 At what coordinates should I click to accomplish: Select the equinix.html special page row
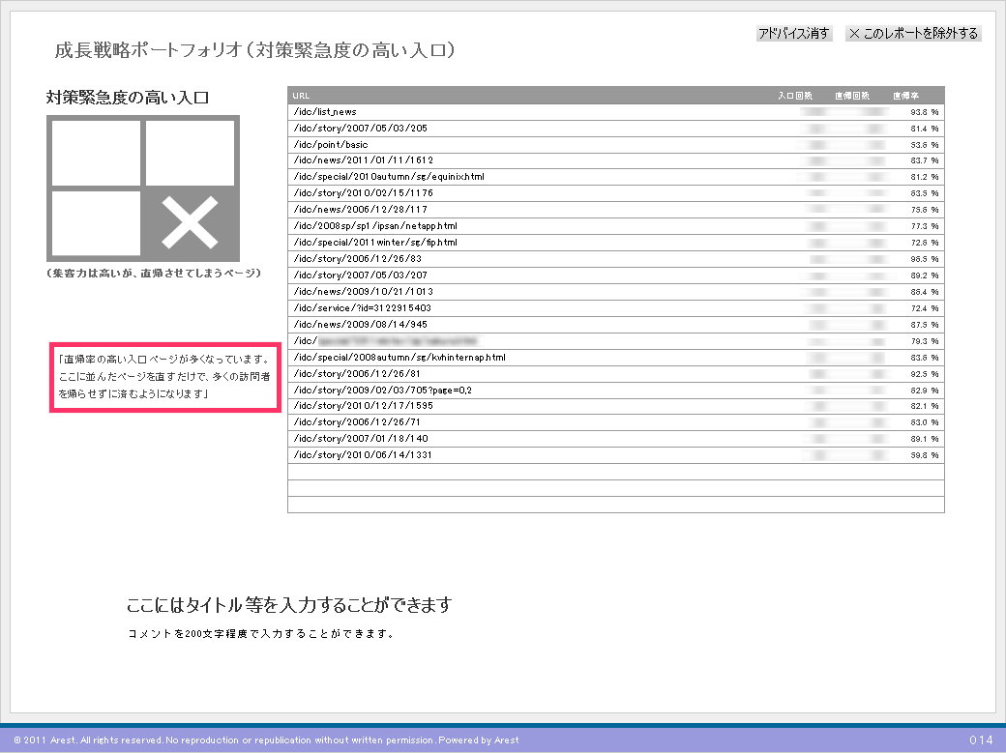[x=388, y=177]
